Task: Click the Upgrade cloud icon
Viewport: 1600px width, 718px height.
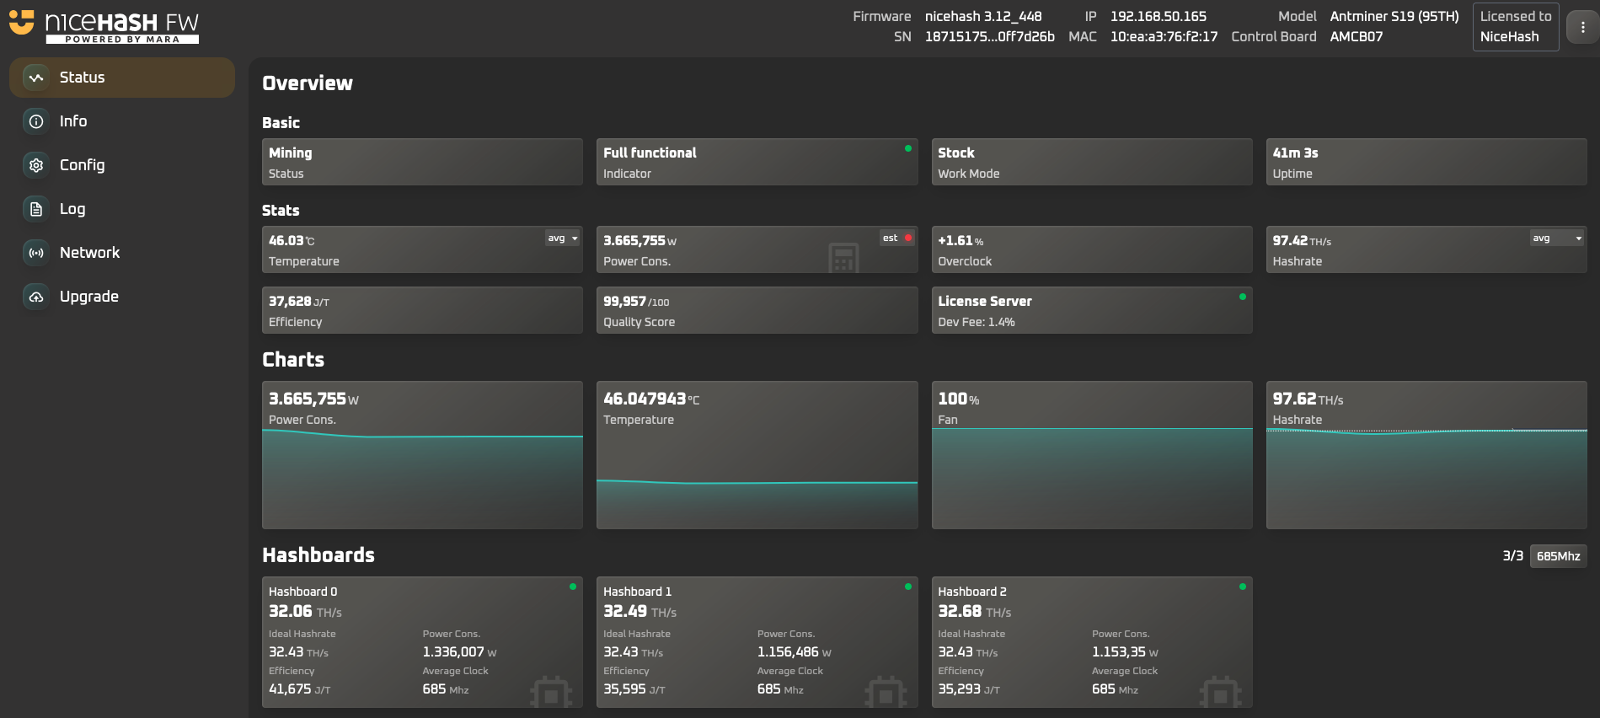Action: 36,297
